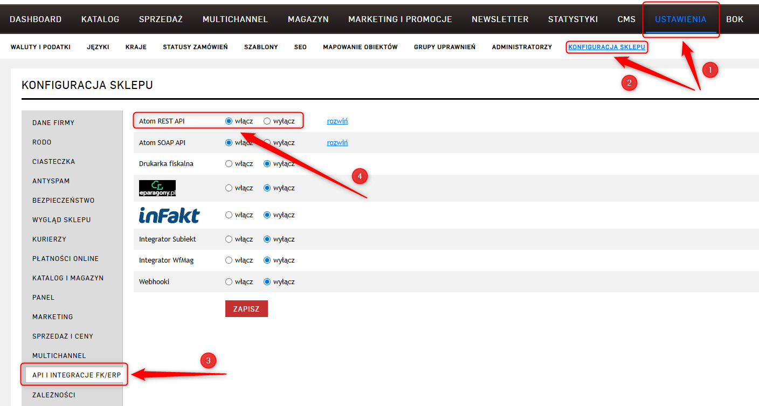This screenshot has height=406, width=759.
Task: Disable Integrator WfMag with wyłącz
Action: [267, 260]
